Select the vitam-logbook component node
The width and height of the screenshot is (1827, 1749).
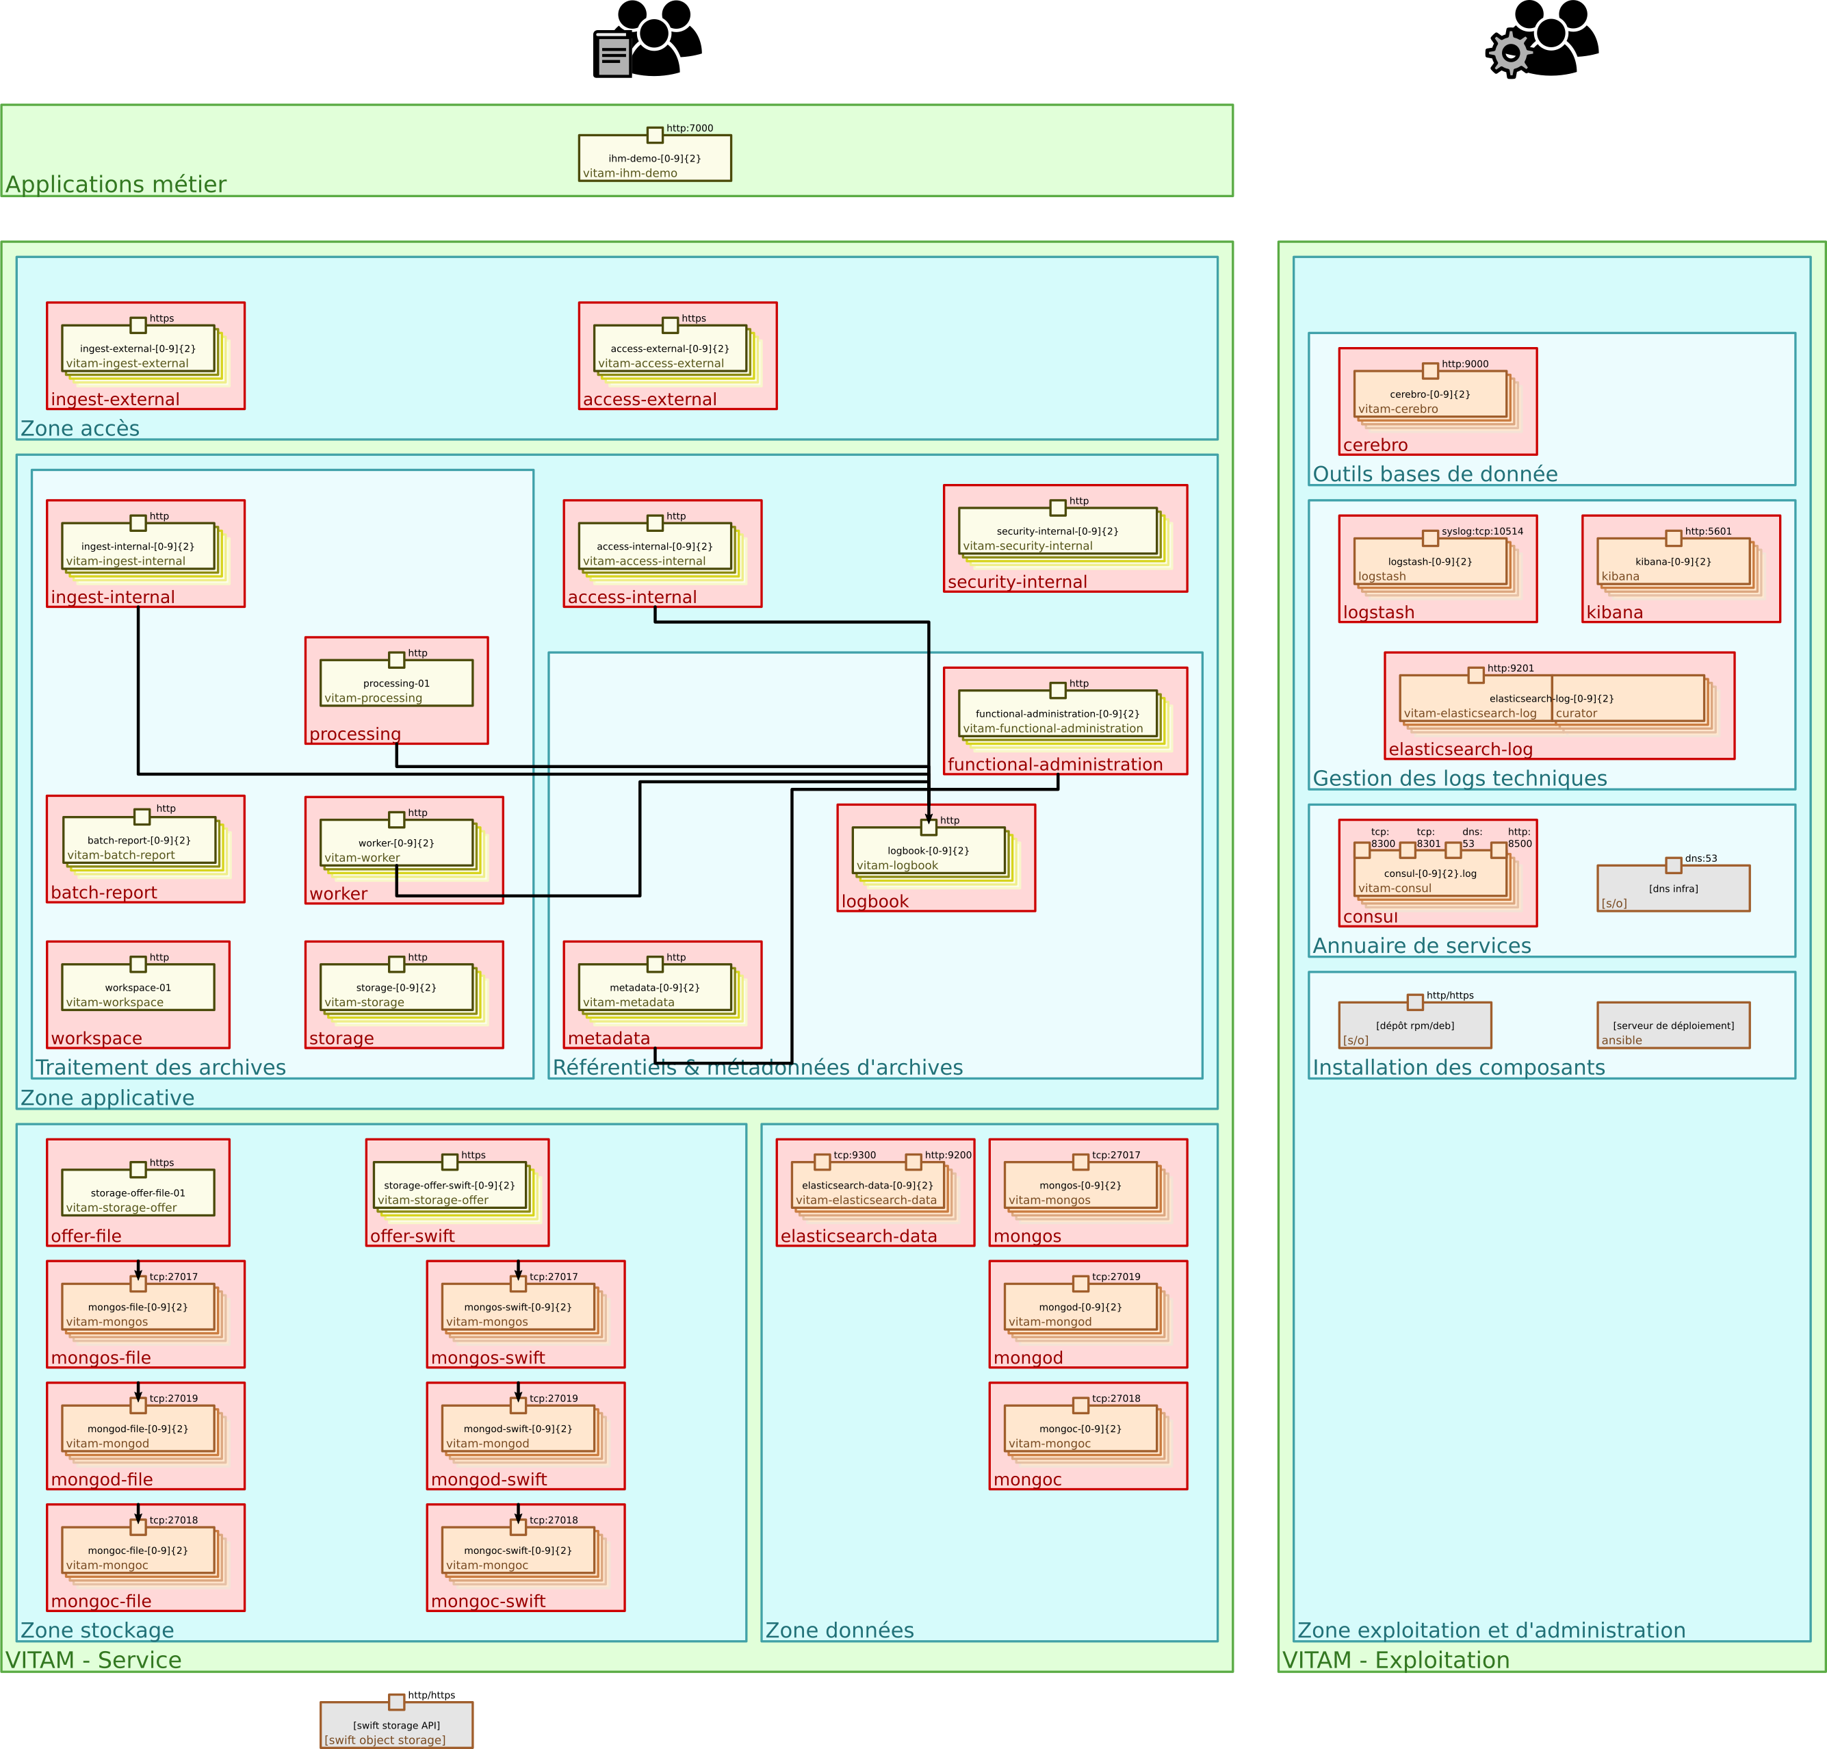click(929, 851)
